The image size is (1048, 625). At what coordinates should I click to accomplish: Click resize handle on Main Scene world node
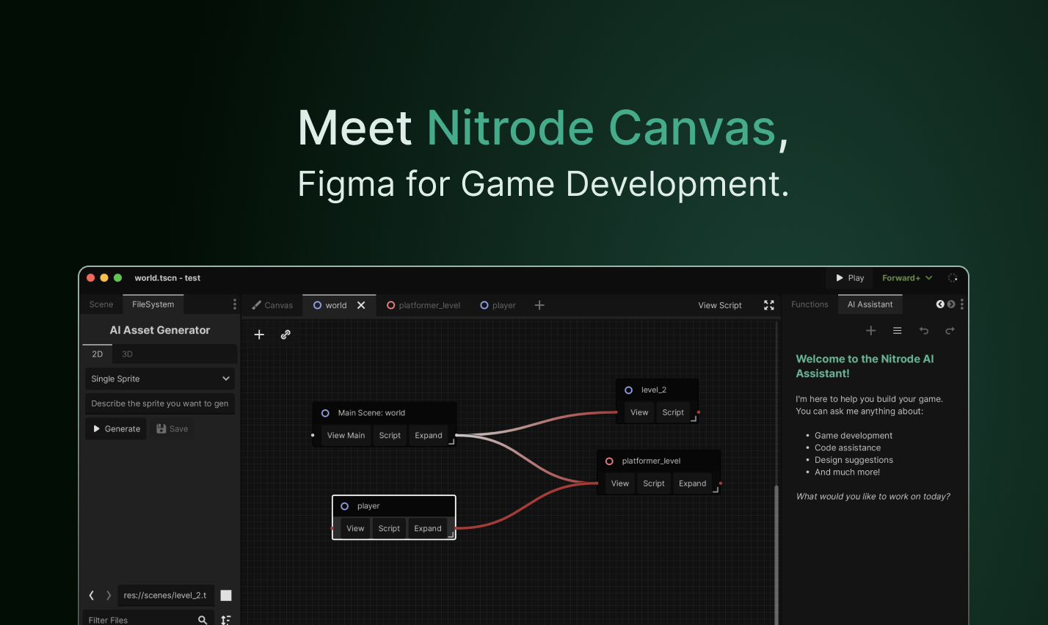click(x=452, y=442)
